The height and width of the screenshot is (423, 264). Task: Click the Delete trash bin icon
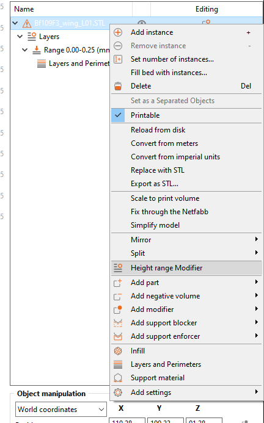(x=118, y=86)
